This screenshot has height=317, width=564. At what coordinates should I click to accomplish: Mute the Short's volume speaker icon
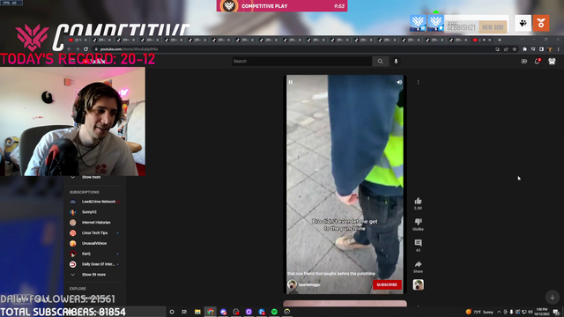click(x=399, y=82)
